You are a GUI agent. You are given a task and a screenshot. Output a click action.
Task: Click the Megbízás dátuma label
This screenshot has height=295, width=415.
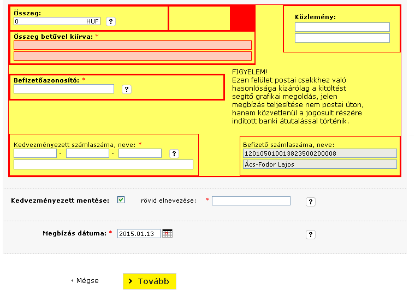pos(74,233)
